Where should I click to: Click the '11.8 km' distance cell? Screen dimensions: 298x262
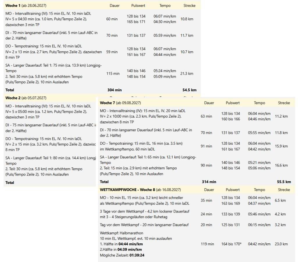click(281, 133)
